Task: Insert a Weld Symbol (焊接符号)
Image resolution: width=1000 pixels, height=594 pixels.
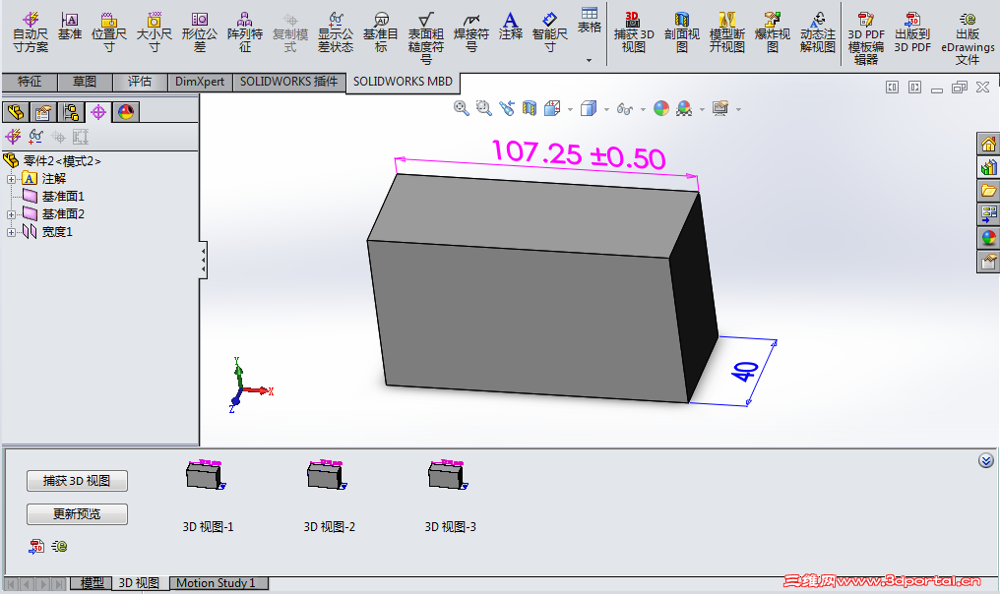Action: pyautogui.click(x=471, y=31)
